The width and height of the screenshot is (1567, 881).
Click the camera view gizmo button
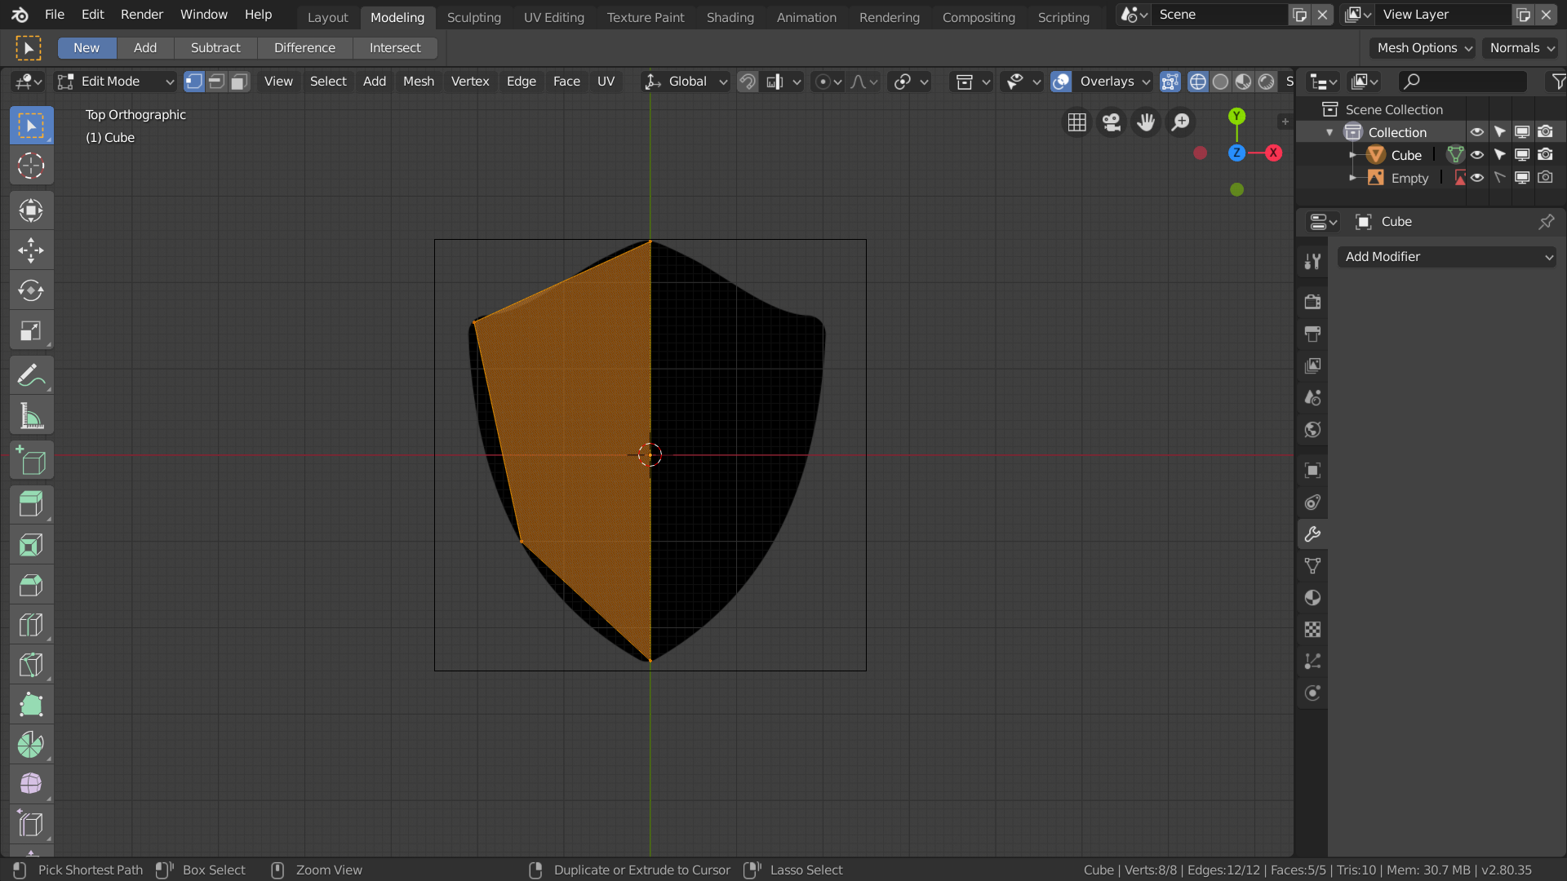[1112, 122]
